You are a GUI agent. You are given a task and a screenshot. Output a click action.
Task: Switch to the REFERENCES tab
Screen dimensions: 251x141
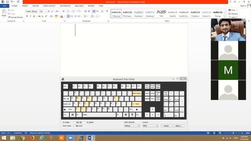(x=65, y=6)
